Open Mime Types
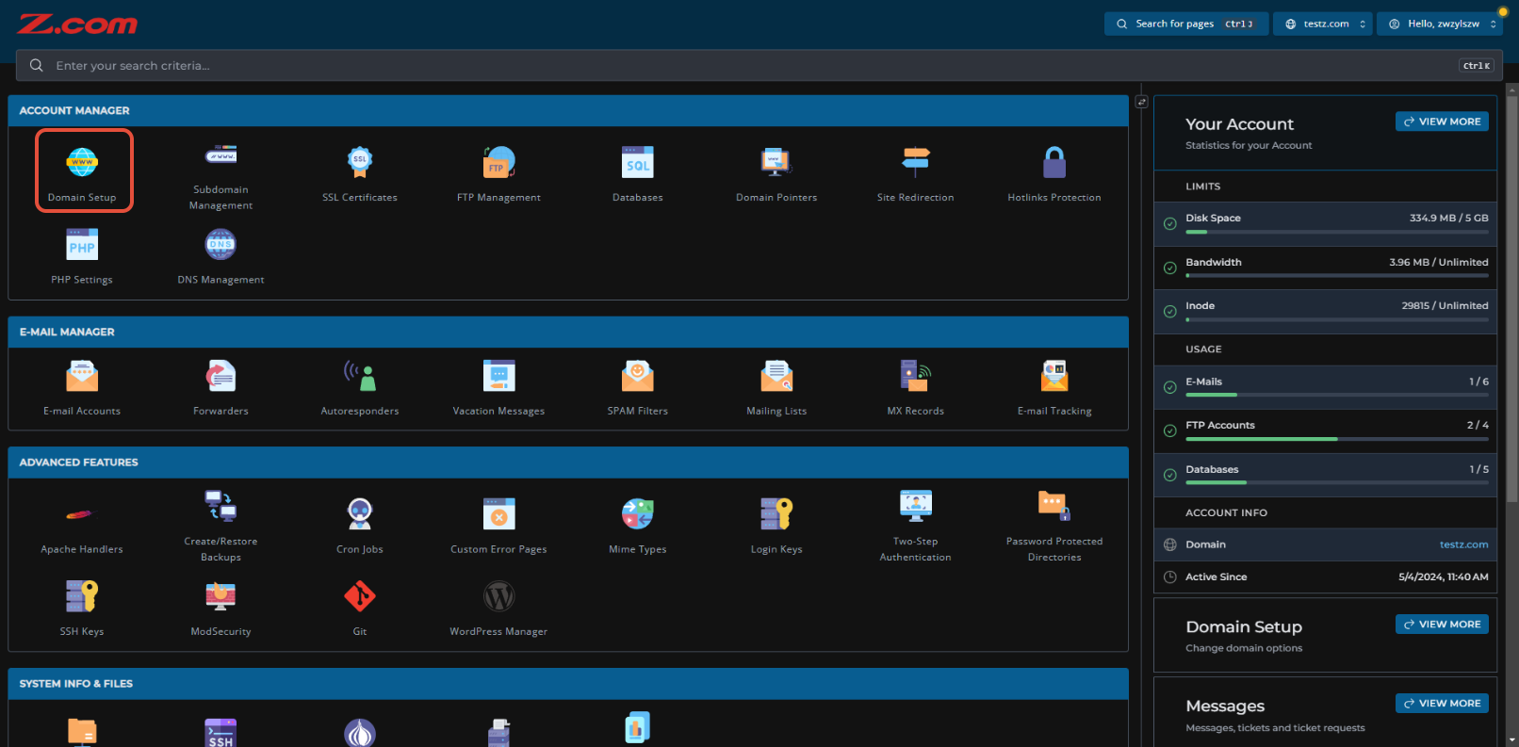 pos(638,527)
